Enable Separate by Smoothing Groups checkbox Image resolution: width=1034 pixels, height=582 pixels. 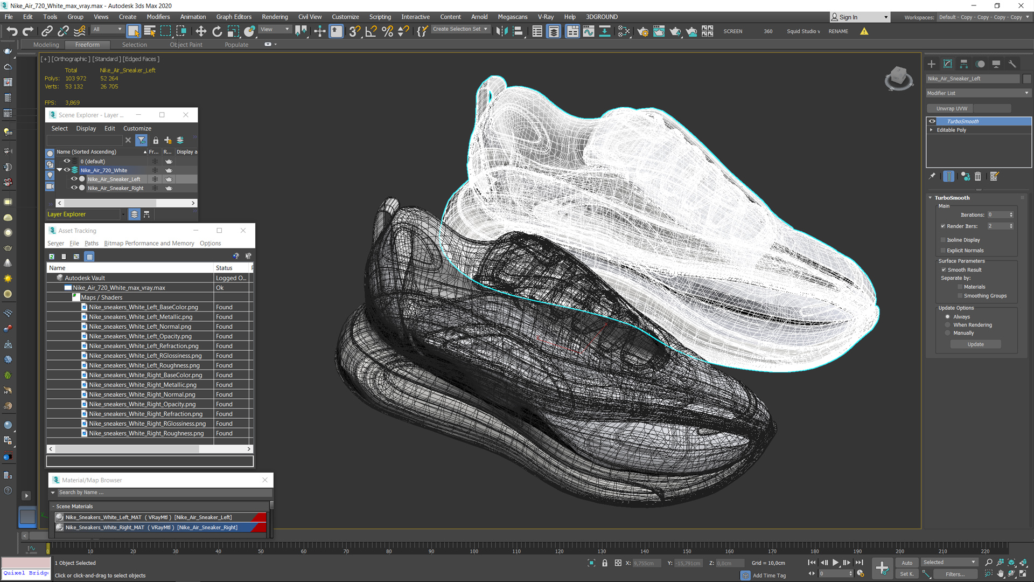pyautogui.click(x=960, y=296)
